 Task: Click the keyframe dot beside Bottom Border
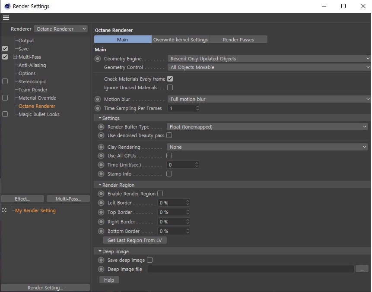pyautogui.click(x=101, y=231)
